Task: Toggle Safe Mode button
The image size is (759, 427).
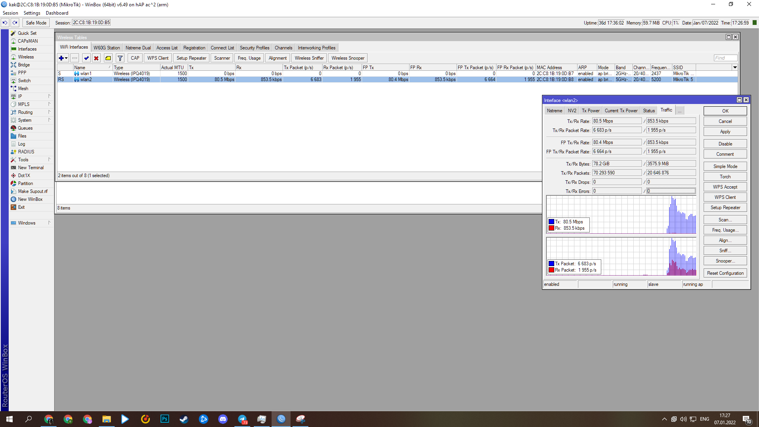Action: coord(36,23)
